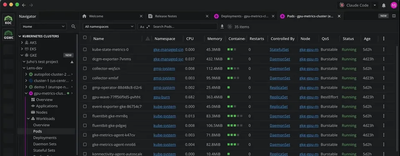Check the dcgm-exporter-7vnms row checkbox
Viewport: 400px width, 156px height.
[x=85, y=59]
